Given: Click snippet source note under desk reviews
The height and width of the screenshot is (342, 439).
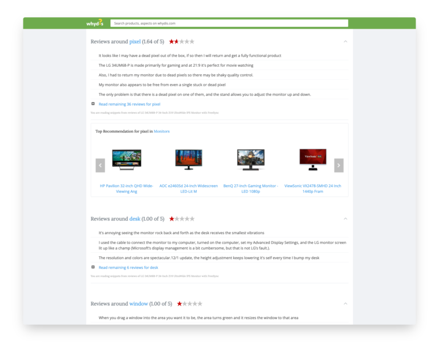Looking at the screenshot, I should (154, 276).
